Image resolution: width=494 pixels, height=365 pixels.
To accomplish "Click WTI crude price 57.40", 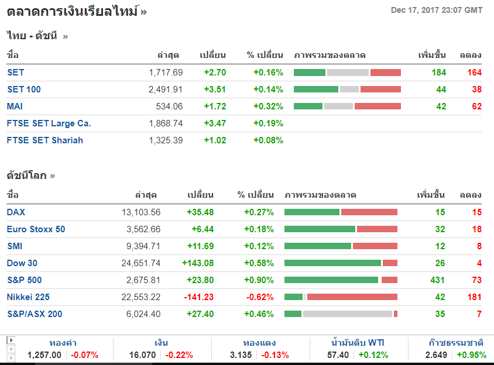I will coord(338,355).
